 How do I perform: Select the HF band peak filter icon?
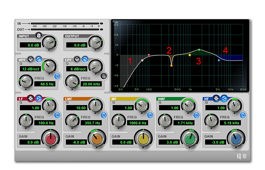click(x=217, y=99)
